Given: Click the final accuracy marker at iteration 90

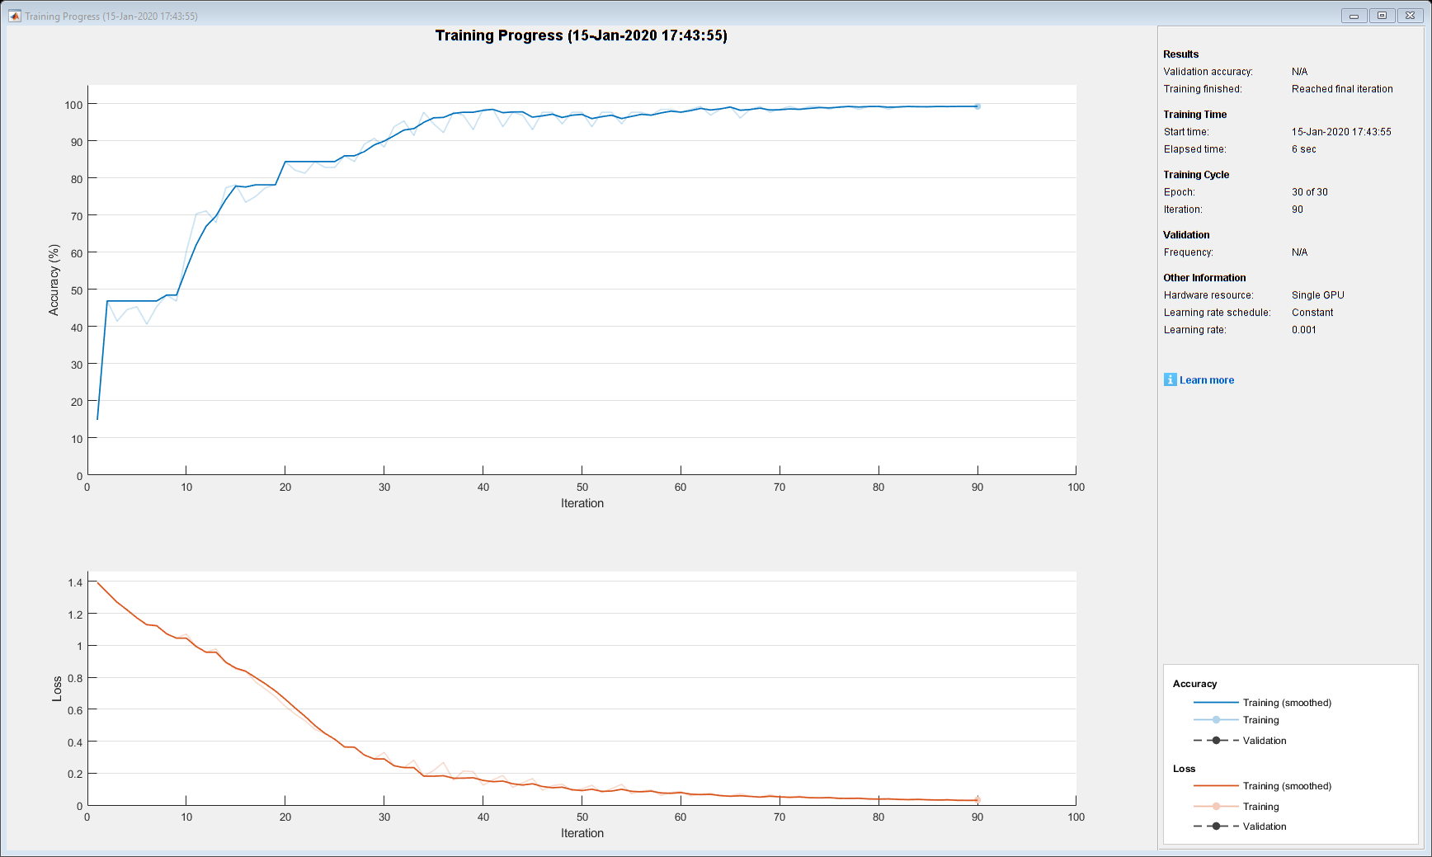Looking at the screenshot, I should pyautogui.click(x=977, y=106).
